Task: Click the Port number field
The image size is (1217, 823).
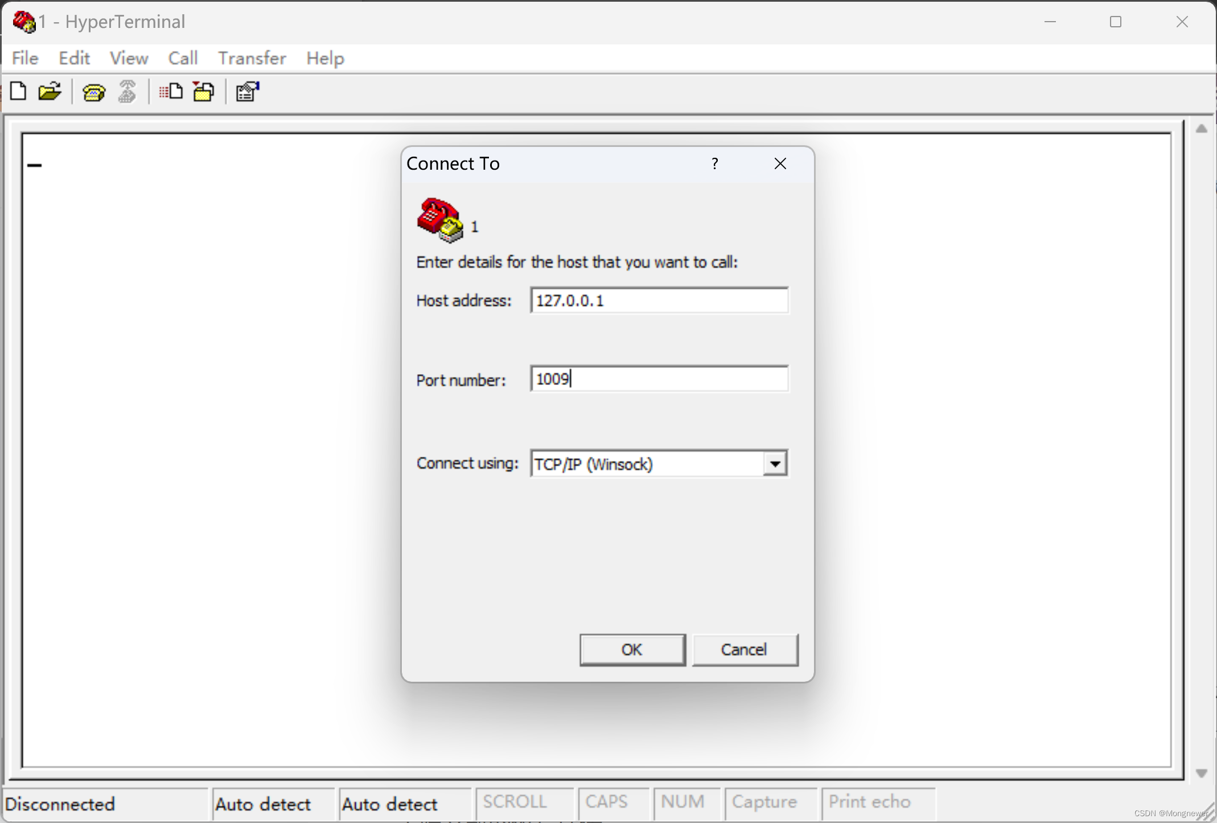Action: point(659,379)
